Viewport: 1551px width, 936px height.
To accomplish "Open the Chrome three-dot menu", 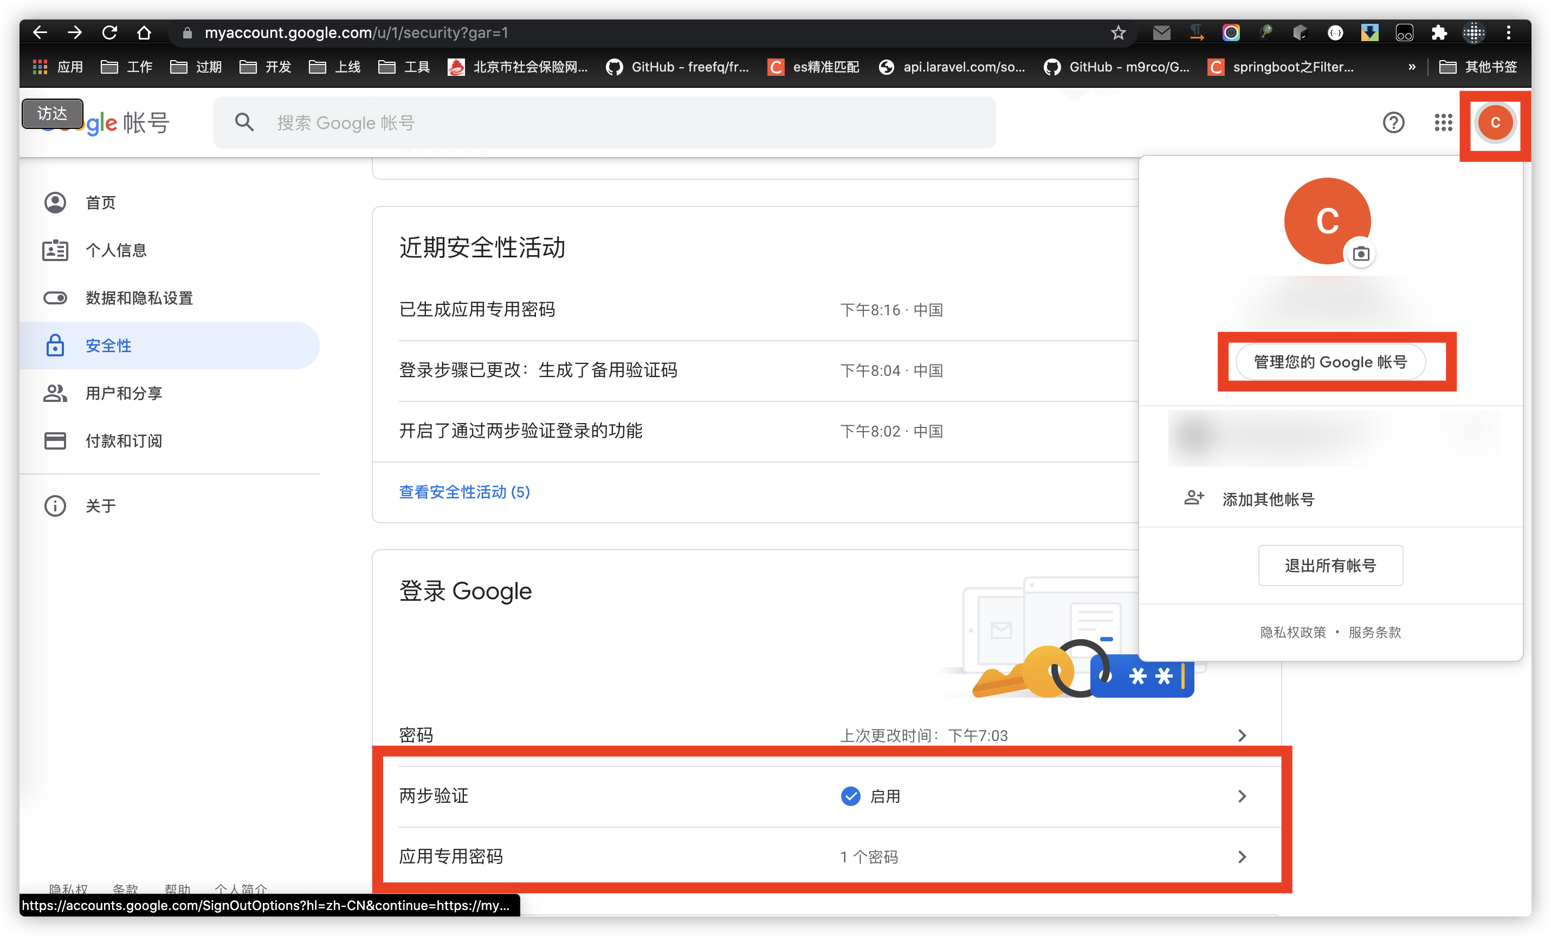I will point(1508,32).
